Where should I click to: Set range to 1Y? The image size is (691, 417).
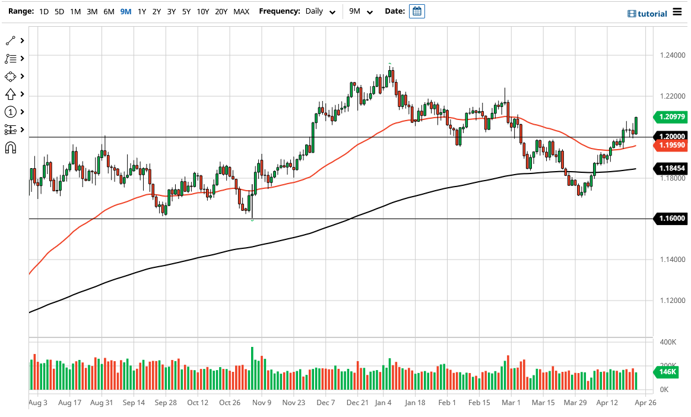tap(141, 11)
